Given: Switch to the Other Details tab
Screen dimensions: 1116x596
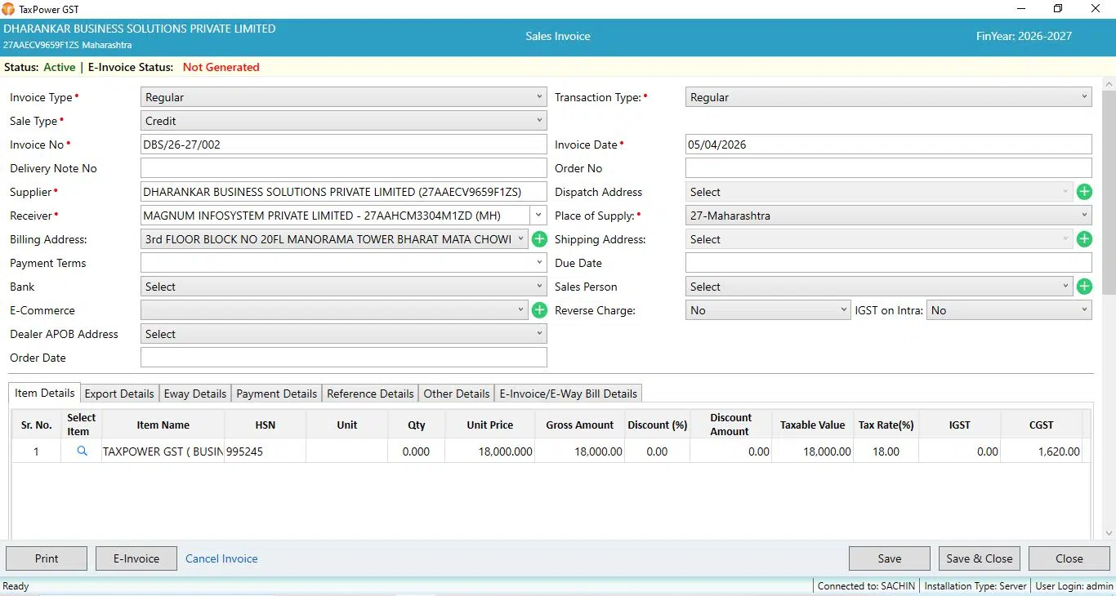Looking at the screenshot, I should click(457, 394).
